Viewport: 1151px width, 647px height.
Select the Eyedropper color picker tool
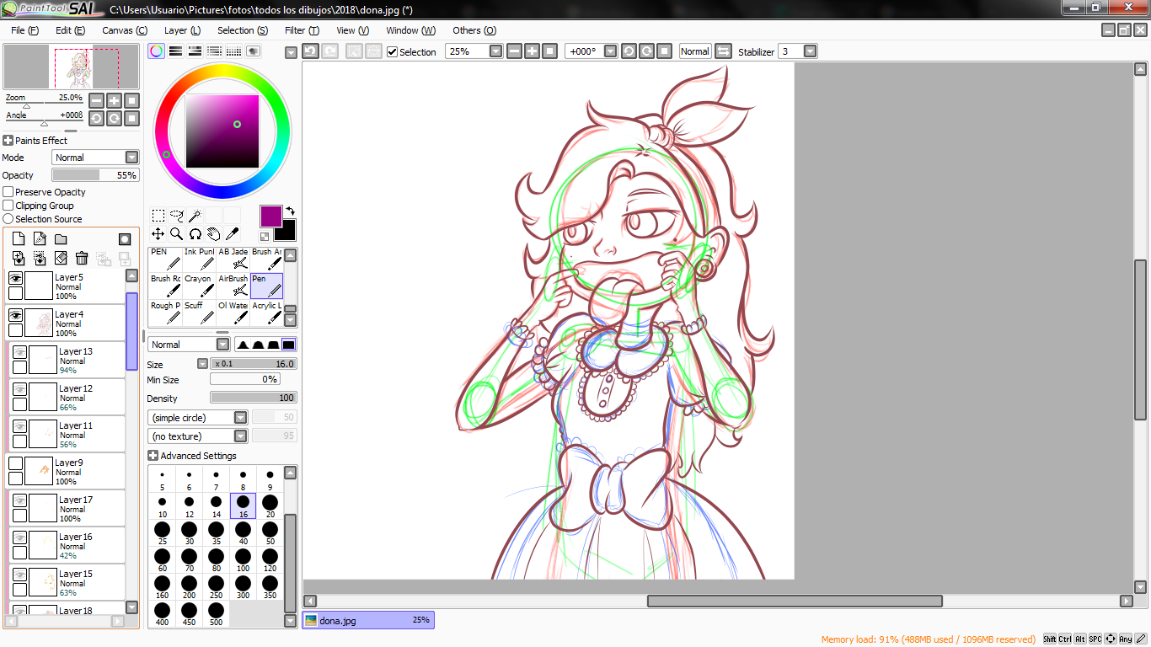[232, 234]
